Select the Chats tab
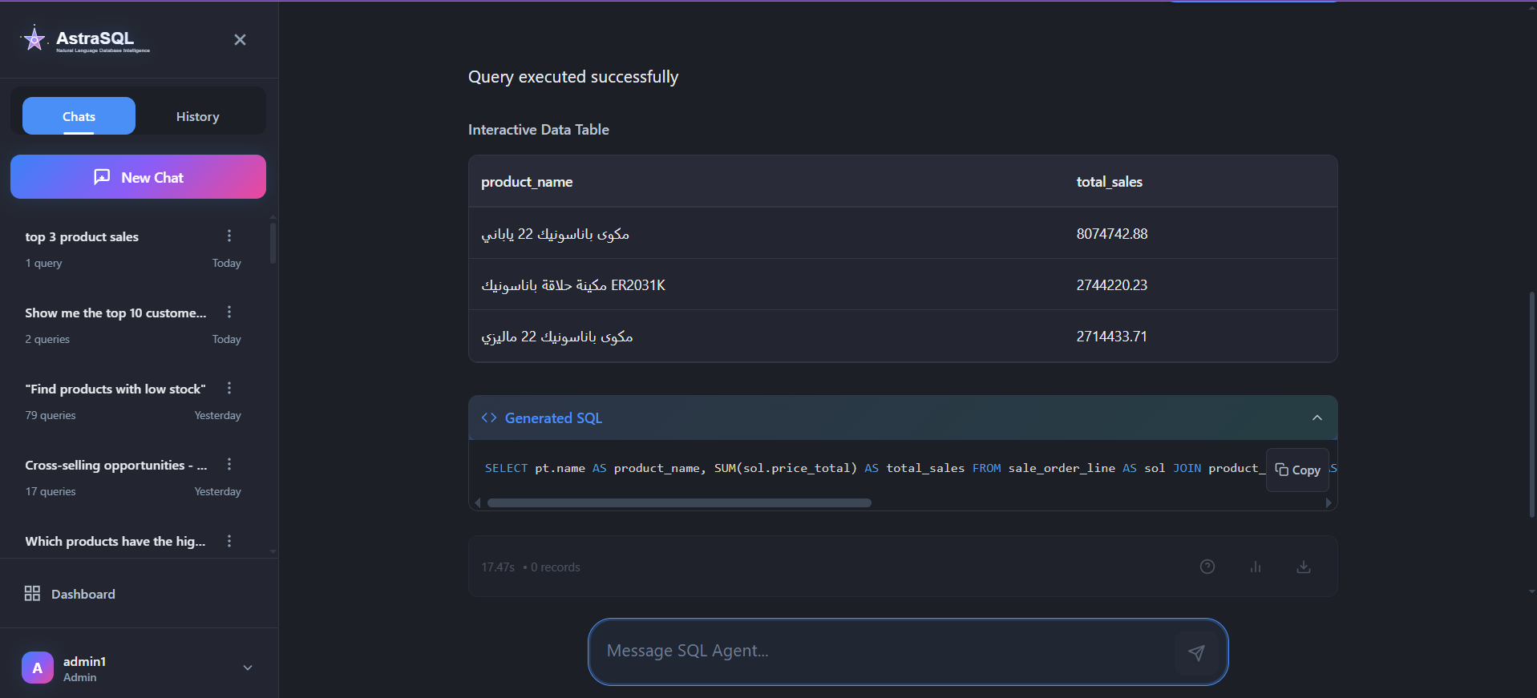1537x698 pixels. click(x=79, y=116)
